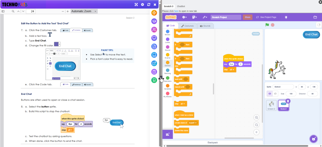Click the folder icon in Scratch menu bar
Image resolution: width=322 pixels, height=147 pixels.
click(315, 17)
